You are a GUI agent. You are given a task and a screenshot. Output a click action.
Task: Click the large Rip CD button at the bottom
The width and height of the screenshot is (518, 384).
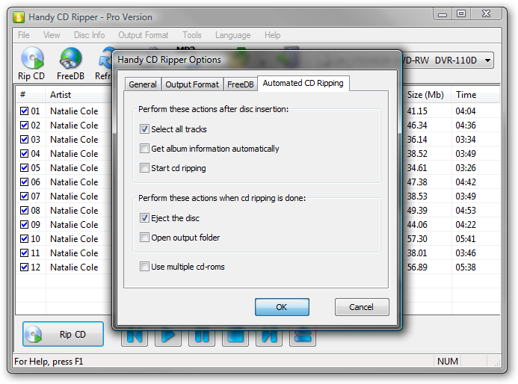coord(63,334)
